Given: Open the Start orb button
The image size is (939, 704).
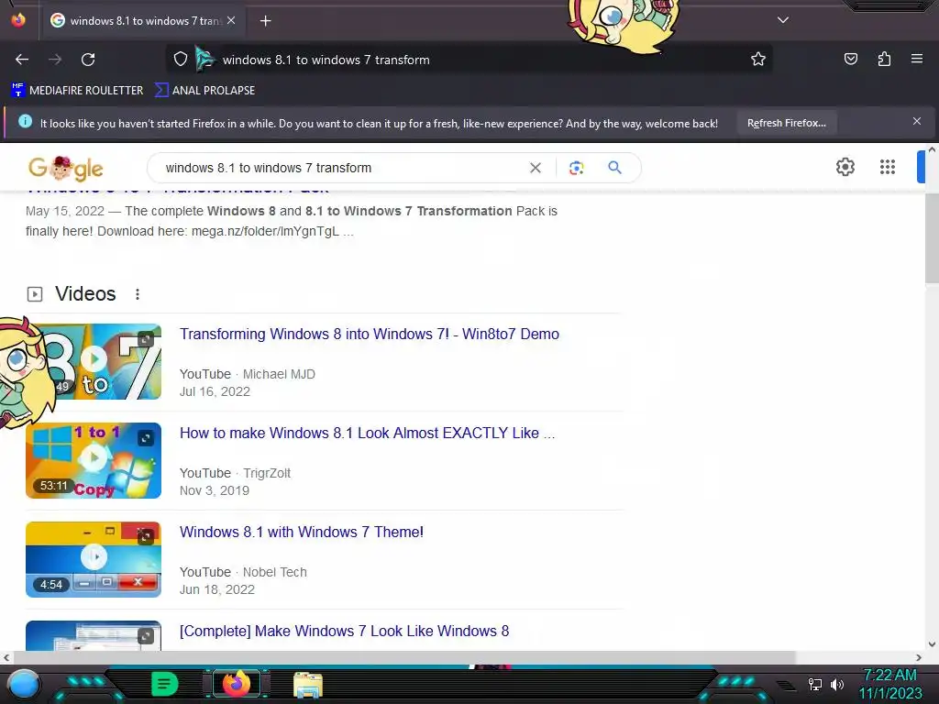Looking at the screenshot, I should pos(24,684).
